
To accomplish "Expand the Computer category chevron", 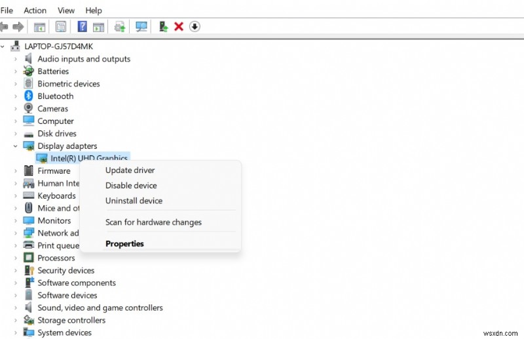I will click(15, 121).
